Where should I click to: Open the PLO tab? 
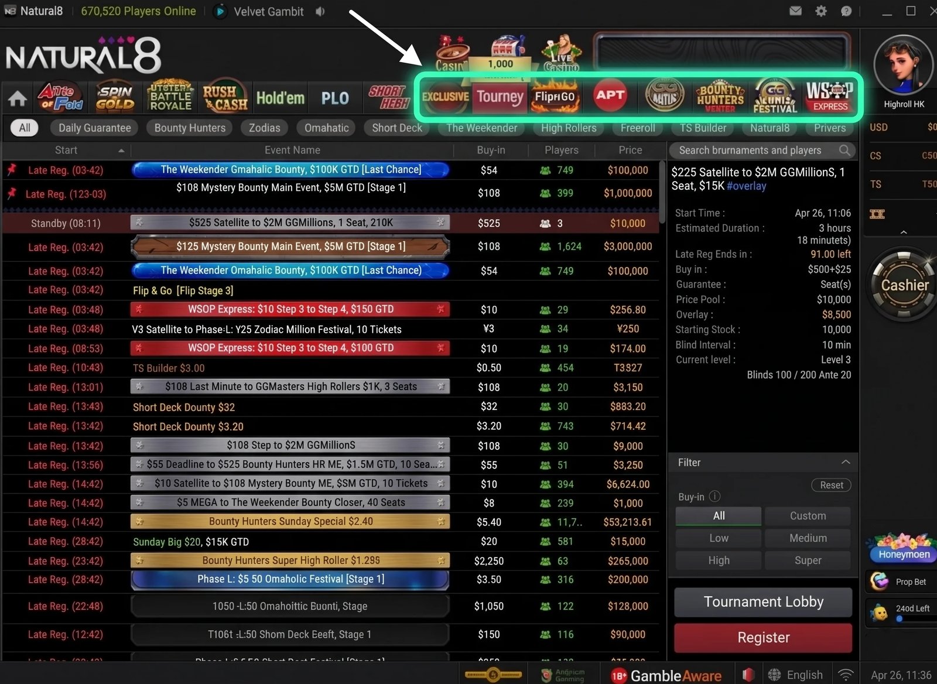click(334, 98)
